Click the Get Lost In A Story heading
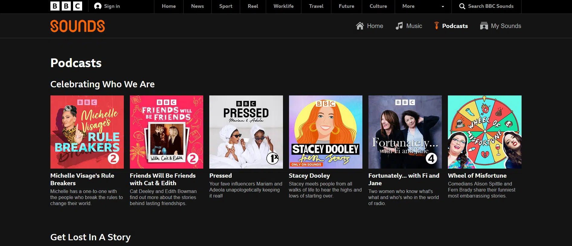572x246 pixels. (x=90, y=237)
